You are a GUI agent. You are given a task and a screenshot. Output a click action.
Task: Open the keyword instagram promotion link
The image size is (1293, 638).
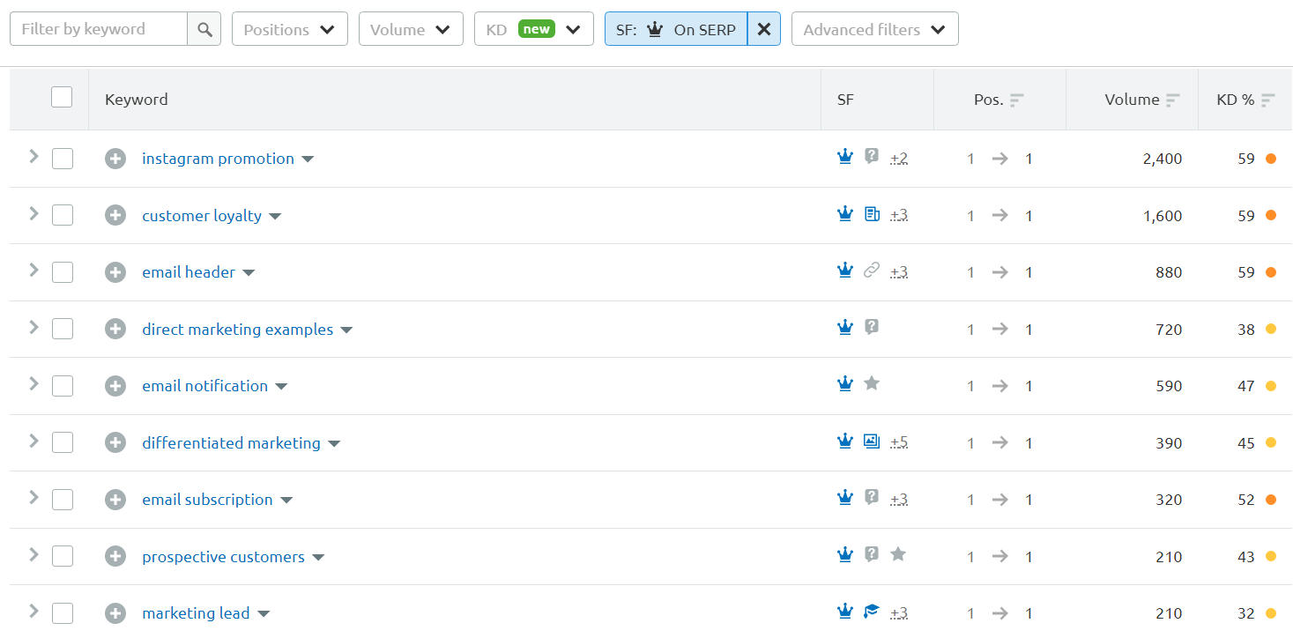(x=218, y=158)
